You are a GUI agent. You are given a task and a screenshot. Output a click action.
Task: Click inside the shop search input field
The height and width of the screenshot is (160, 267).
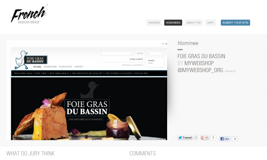pyautogui.click(x=116, y=53)
